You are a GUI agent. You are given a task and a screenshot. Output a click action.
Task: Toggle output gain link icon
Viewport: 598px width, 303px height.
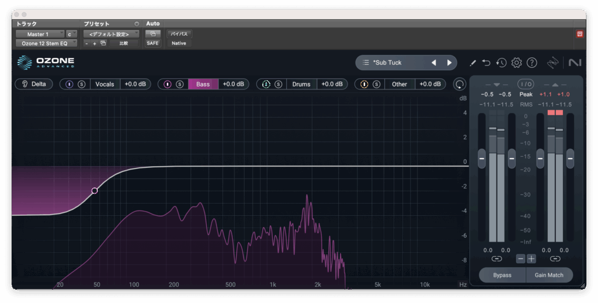(555, 259)
